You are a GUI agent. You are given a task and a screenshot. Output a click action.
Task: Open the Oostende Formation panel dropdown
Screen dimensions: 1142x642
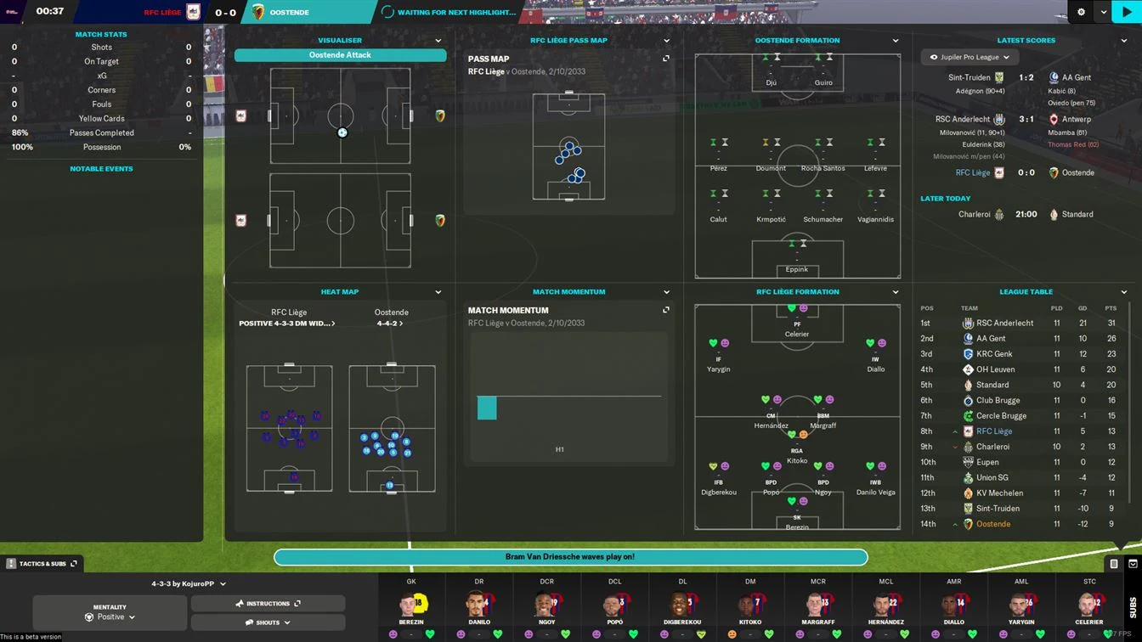[896, 41]
